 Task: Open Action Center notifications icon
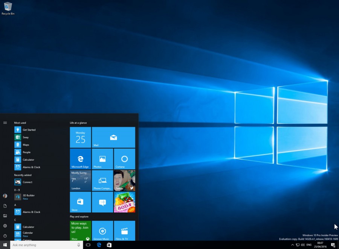click(x=333, y=245)
